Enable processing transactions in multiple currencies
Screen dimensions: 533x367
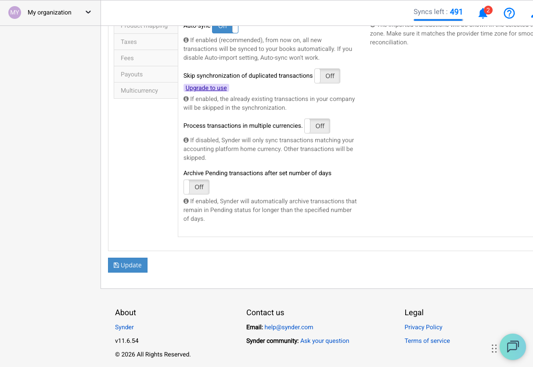pyautogui.click(x=317, y=126)
